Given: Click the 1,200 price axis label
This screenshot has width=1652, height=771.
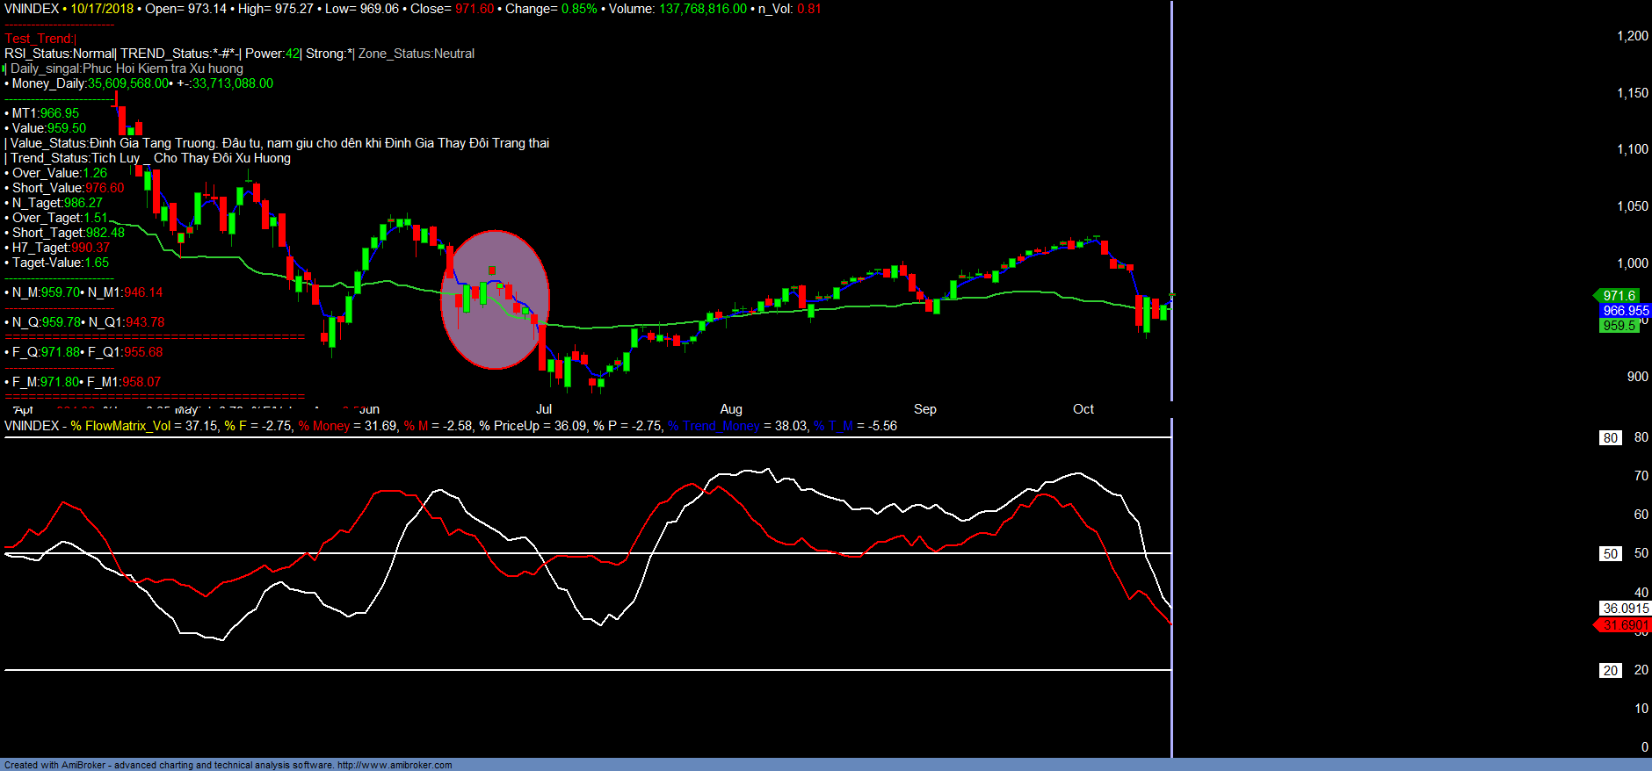Looking at the screenshot, I should coord(1633,36).
